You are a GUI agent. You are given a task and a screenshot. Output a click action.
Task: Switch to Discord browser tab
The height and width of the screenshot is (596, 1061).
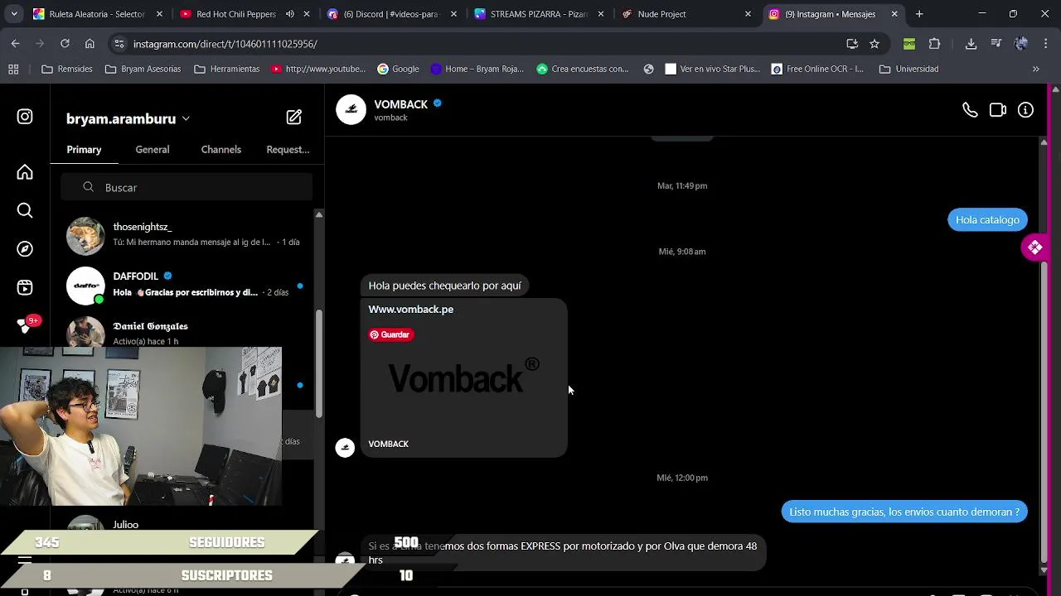point(390,14)
